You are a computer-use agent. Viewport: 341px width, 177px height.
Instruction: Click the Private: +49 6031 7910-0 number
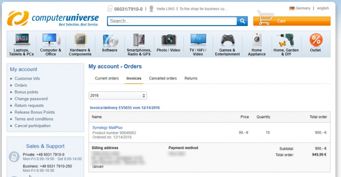pyautogui.click(x=44, y=155)
